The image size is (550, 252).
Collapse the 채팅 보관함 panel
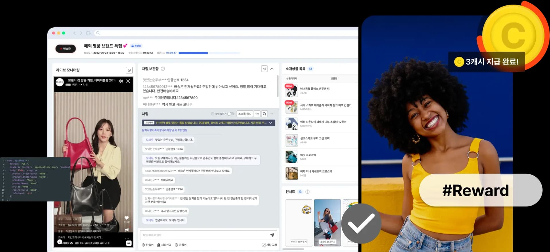pos(272,69)
